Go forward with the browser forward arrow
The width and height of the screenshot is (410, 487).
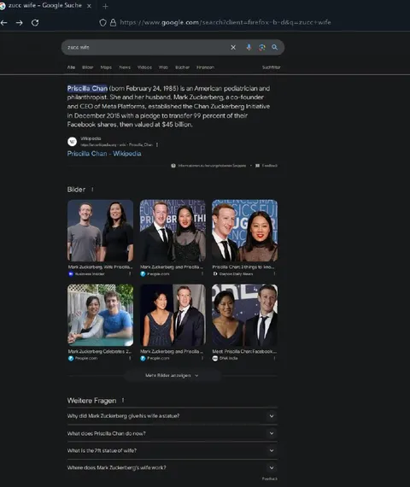point(20,23)
